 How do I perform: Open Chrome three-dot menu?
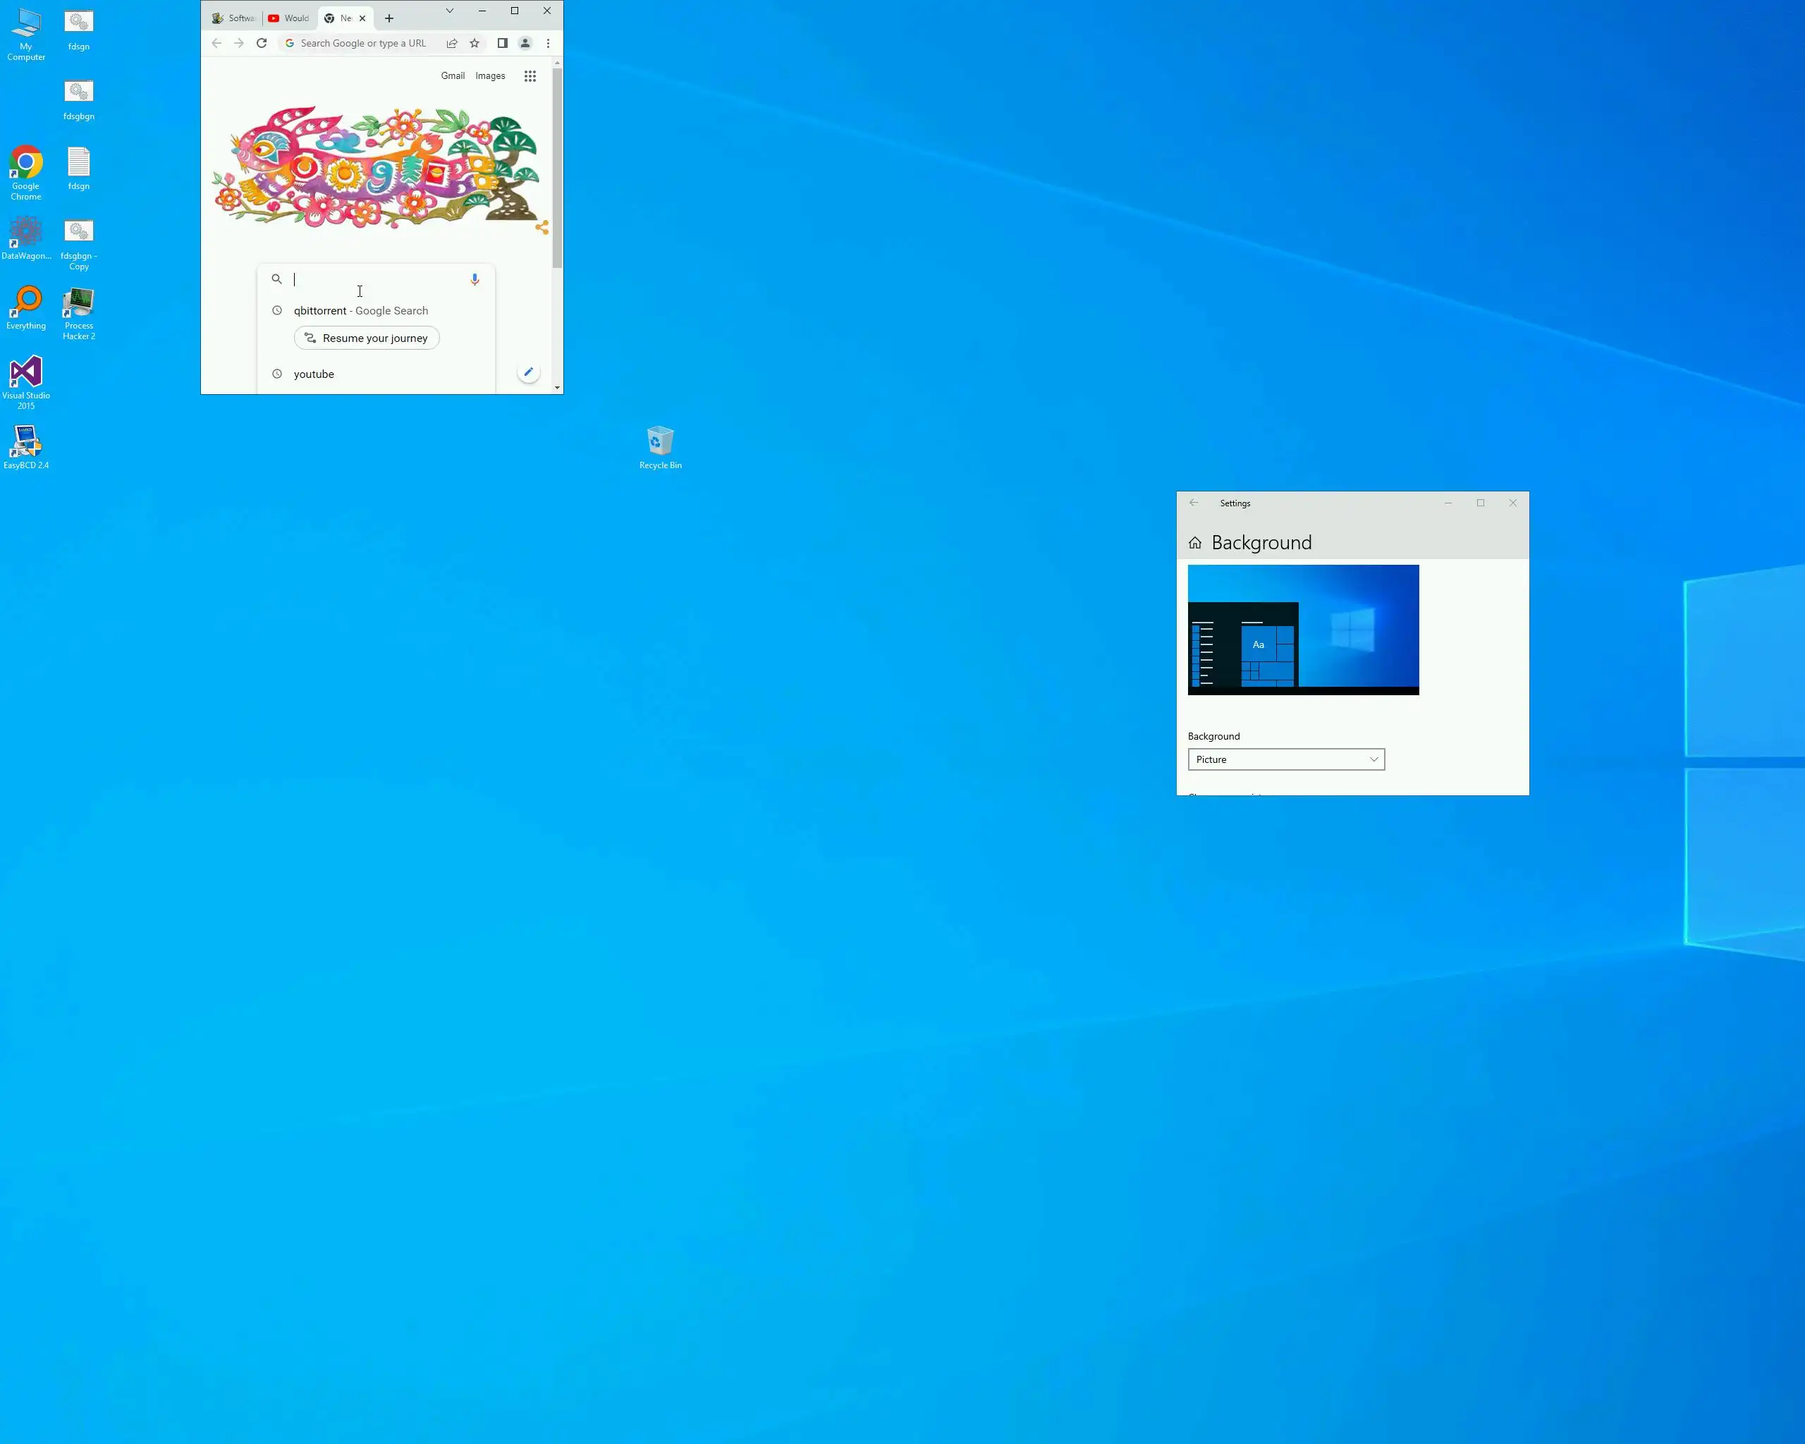coord(549,44)
